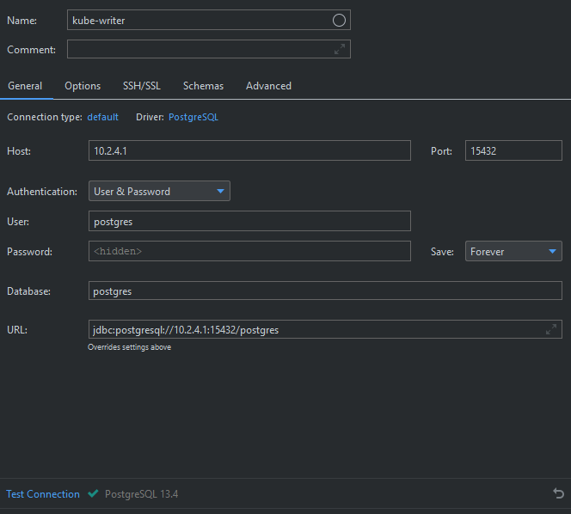Click into the Comment input field
The height and width of the screenshot is (514, 571).
pos(209,49)
